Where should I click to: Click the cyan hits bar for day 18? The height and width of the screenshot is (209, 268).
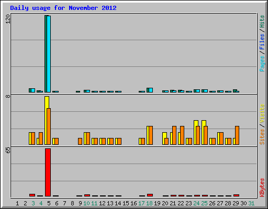coord(151,90)
